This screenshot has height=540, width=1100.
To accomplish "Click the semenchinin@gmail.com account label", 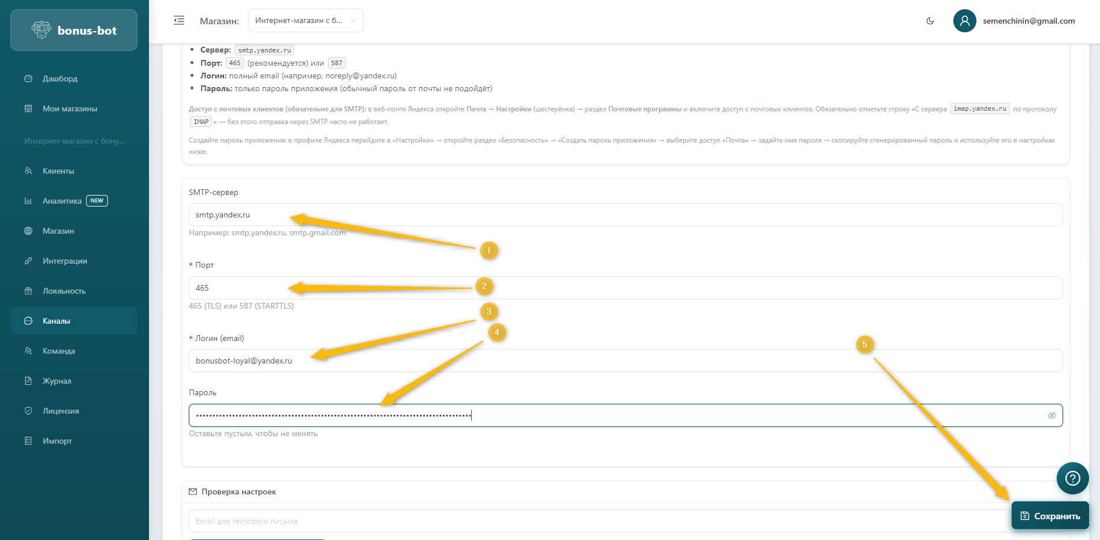I will 1028,21.
